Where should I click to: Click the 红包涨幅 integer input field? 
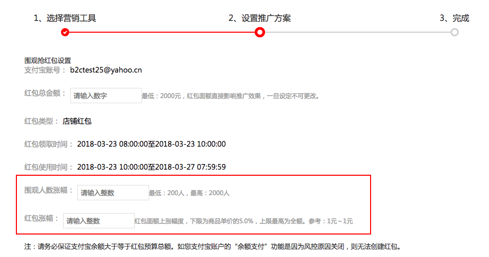[x=99, y=221]
